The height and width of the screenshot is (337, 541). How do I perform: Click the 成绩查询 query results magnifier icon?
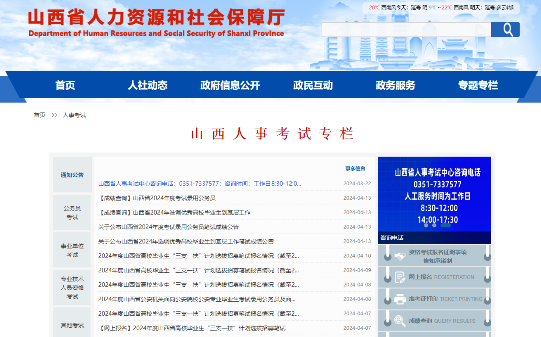coord(400,321)
